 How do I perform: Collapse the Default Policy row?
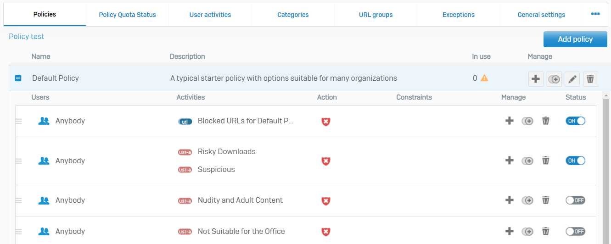click(18, 78)
